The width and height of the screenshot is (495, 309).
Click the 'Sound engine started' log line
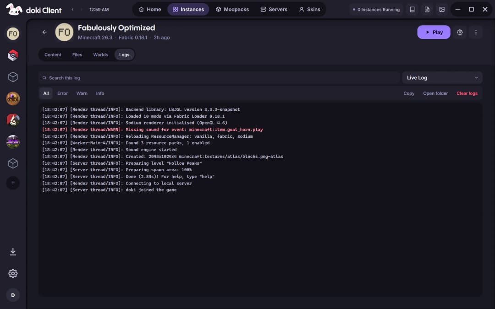tap(109, 150)
